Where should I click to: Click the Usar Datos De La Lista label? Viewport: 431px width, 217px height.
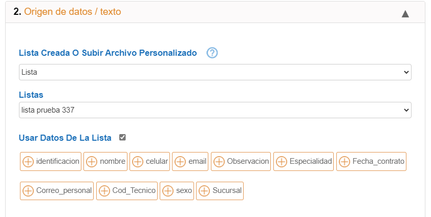pyautogui.click(x=65, y=138)
